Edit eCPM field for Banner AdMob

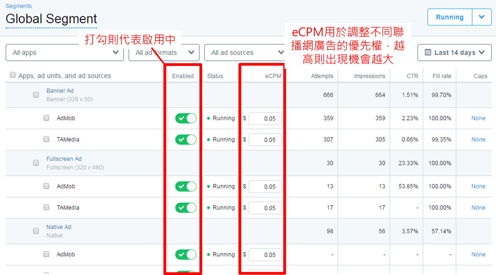pos(265,119)
